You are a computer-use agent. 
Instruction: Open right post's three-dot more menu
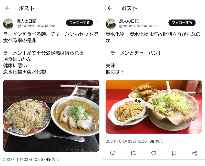tap(200, 23)
